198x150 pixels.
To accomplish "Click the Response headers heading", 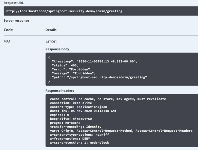I will point(60,91).
